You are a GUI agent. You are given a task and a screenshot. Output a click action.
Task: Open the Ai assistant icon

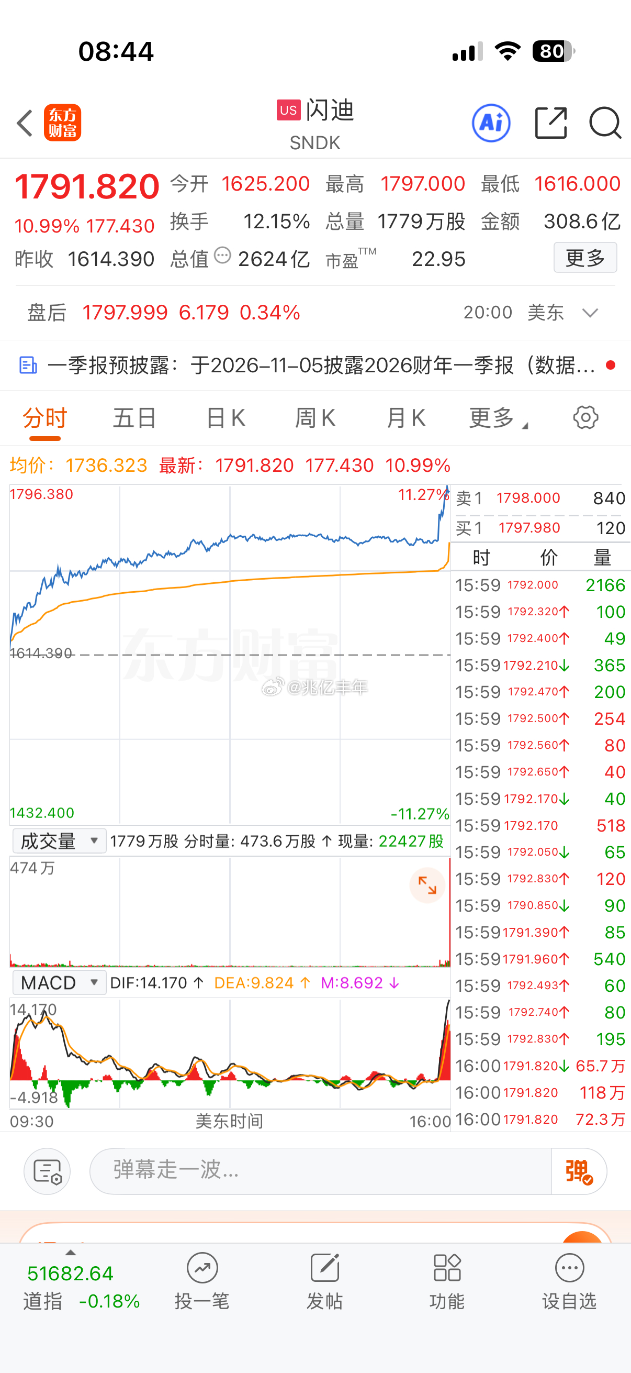point(491,123)
